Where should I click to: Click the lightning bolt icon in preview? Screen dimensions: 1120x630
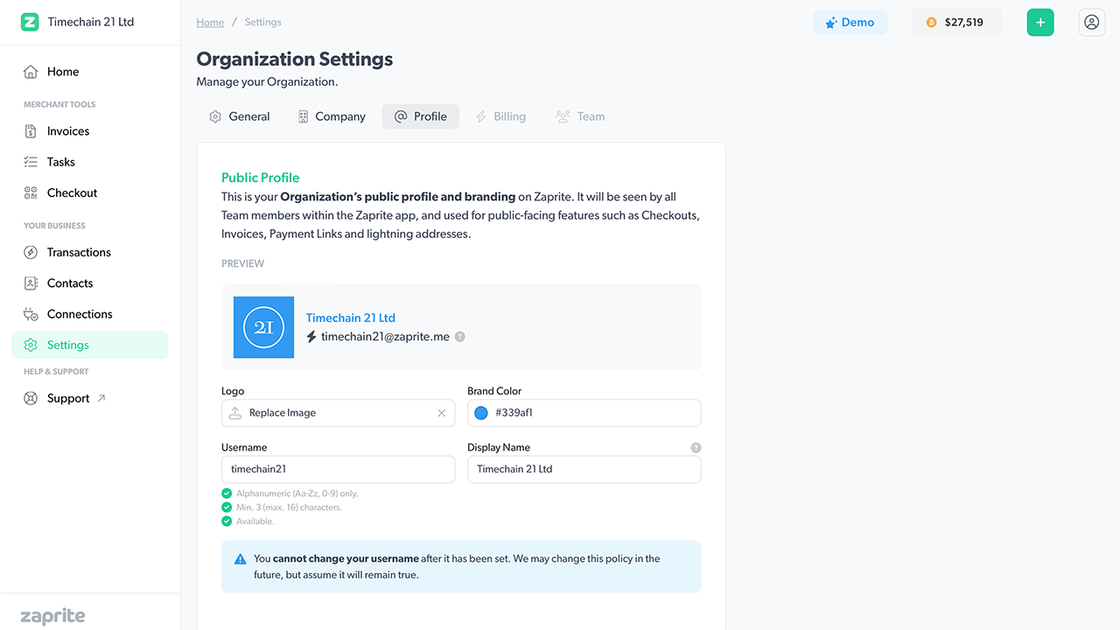click(311, 337)
